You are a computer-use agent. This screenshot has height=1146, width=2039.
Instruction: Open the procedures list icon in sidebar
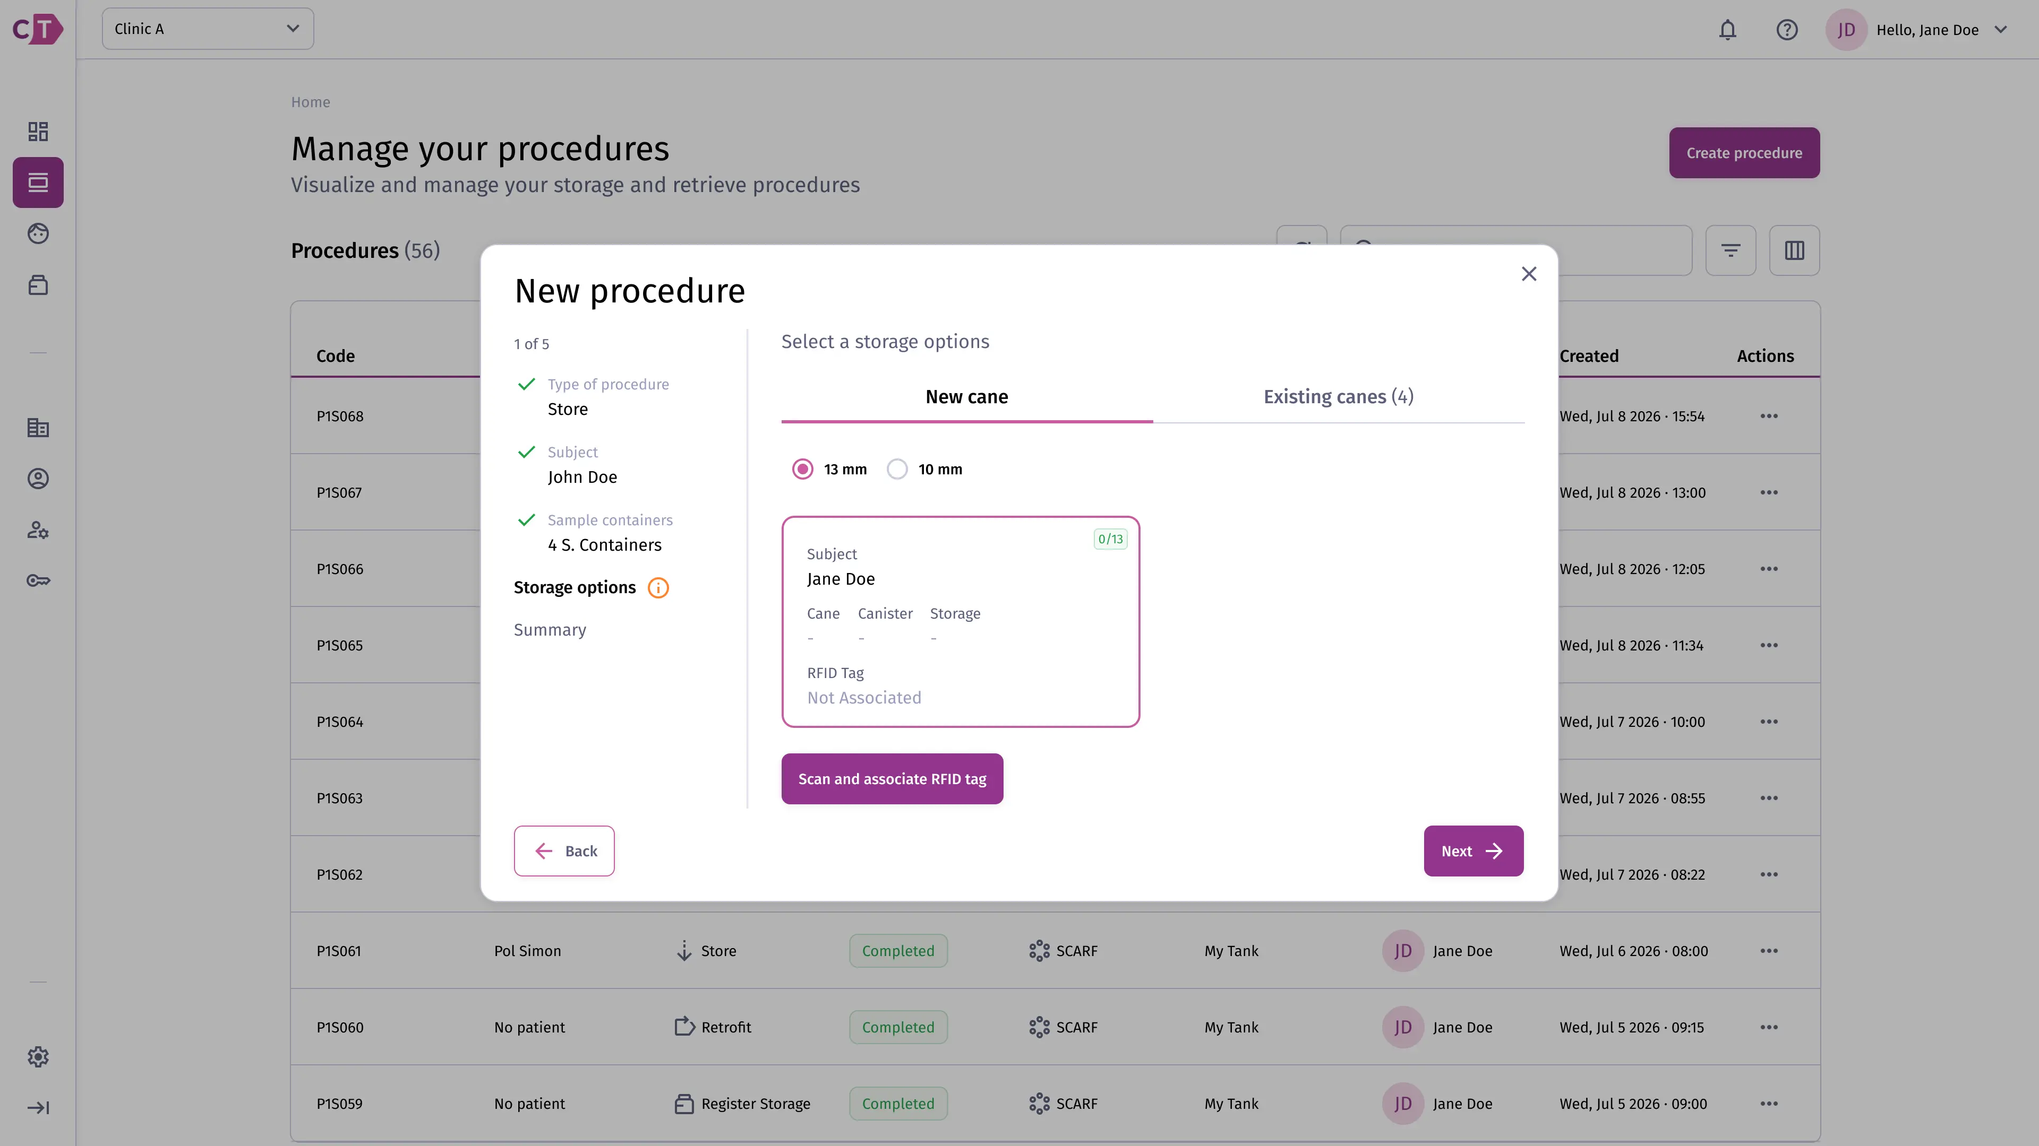pos(38,183)
